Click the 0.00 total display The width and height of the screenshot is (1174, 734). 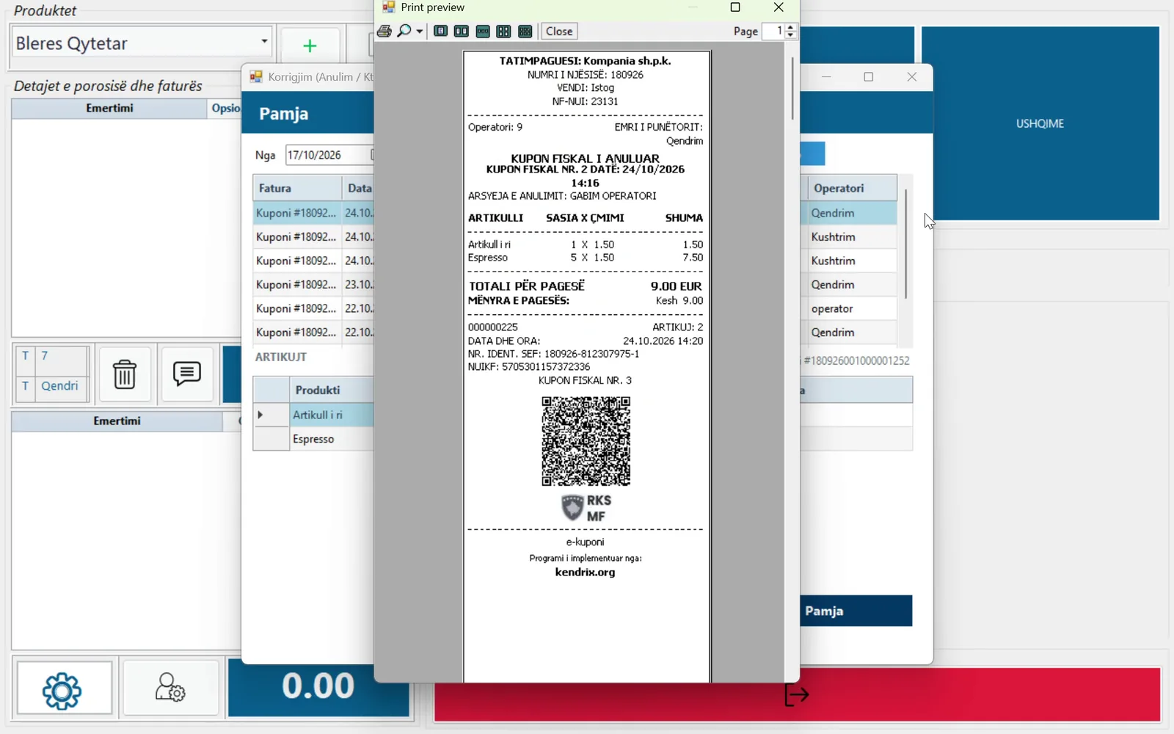(318, 687)
